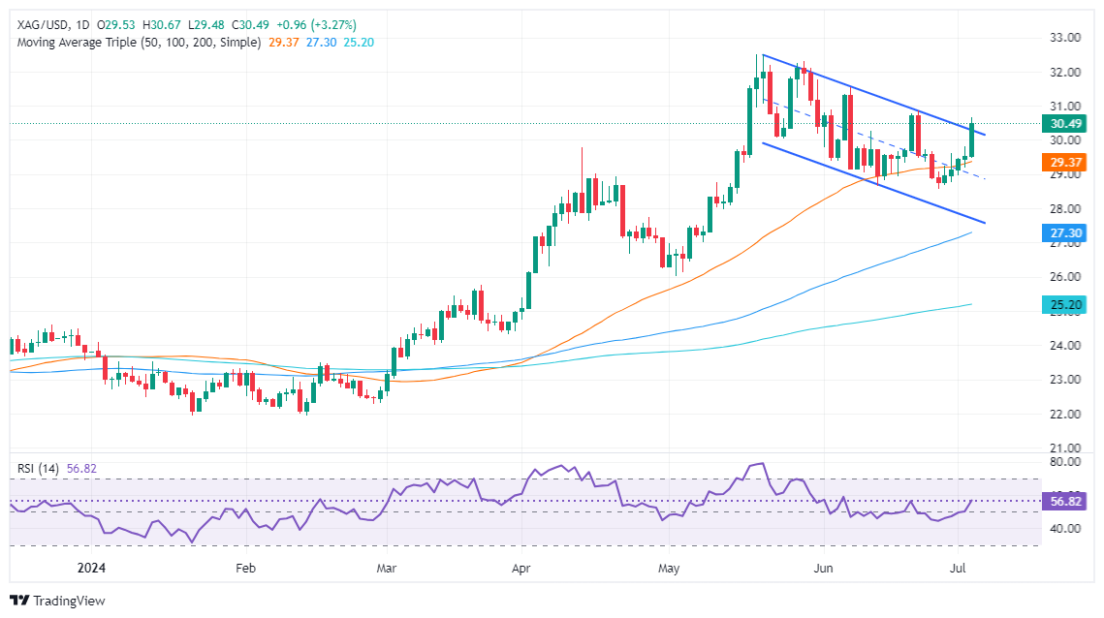Viewport: 1104px width, 618px height.
Task: Click the 25.20 cyan price tag
Action: [x=1064, y=305]
